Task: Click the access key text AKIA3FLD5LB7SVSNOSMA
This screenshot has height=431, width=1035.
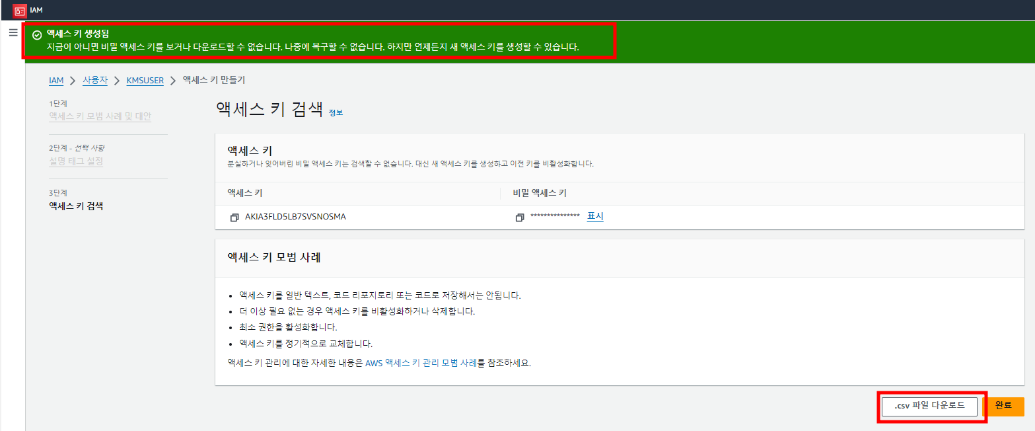Action: 295,217
